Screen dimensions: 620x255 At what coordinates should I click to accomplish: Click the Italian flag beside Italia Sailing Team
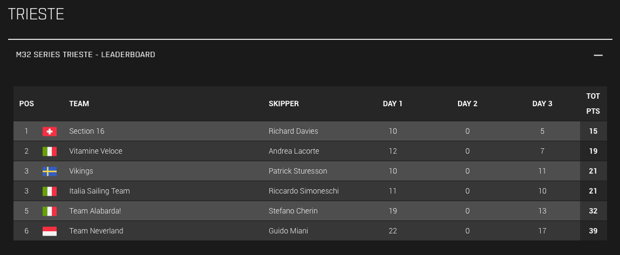pos(50,191)
